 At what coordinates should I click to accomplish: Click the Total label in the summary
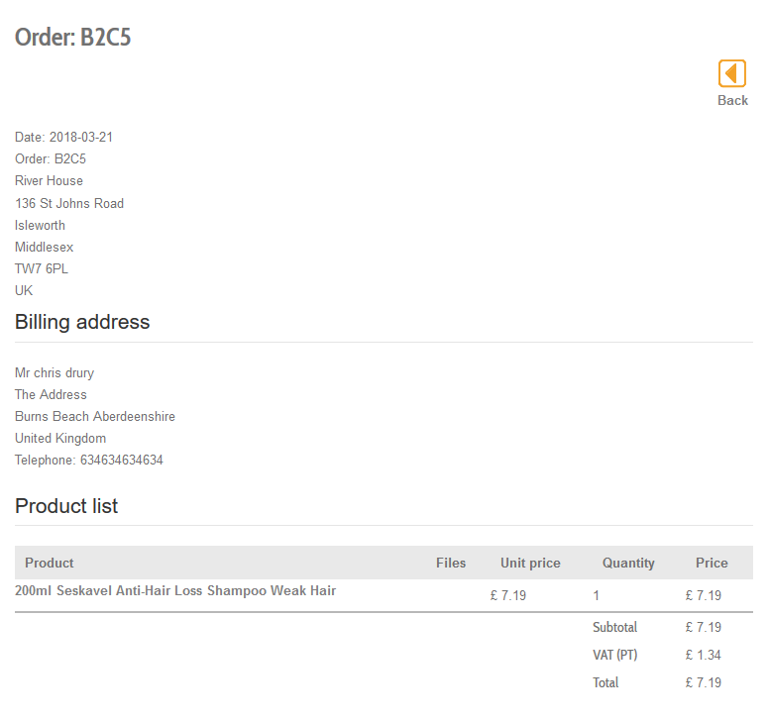(x=605, y=682)
